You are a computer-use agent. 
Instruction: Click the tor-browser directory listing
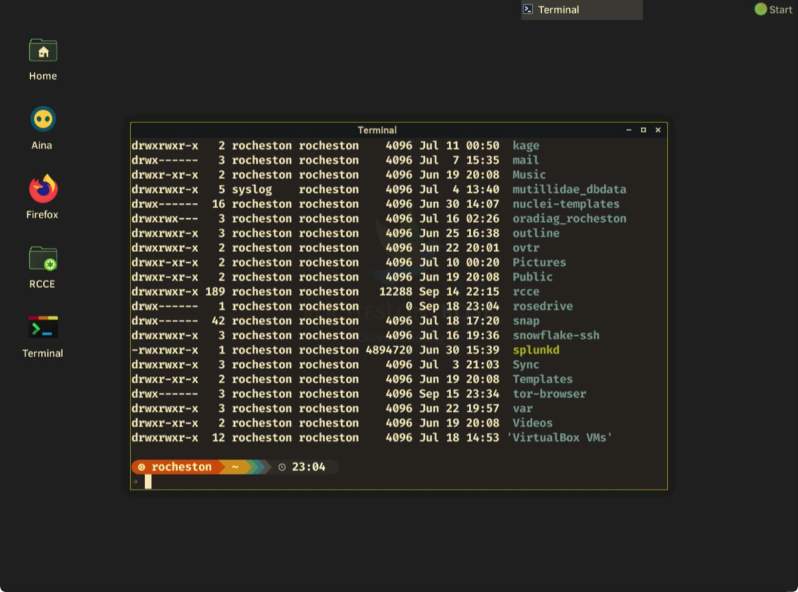tap(549, 394)
